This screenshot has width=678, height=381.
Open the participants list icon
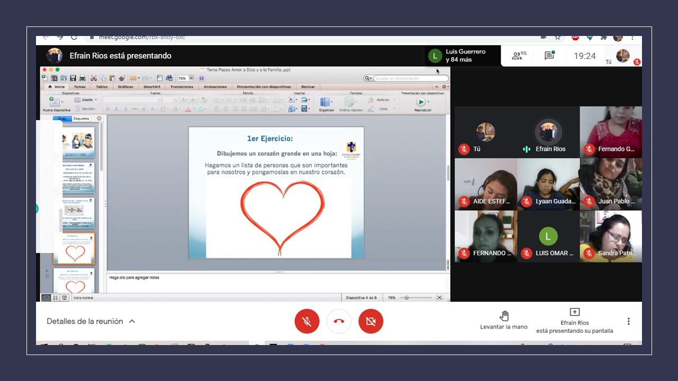tap(519, 56)
